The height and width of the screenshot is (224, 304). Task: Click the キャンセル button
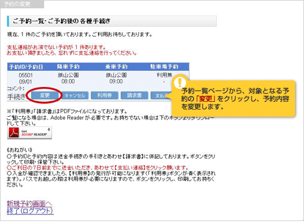[x=75, y=95]
